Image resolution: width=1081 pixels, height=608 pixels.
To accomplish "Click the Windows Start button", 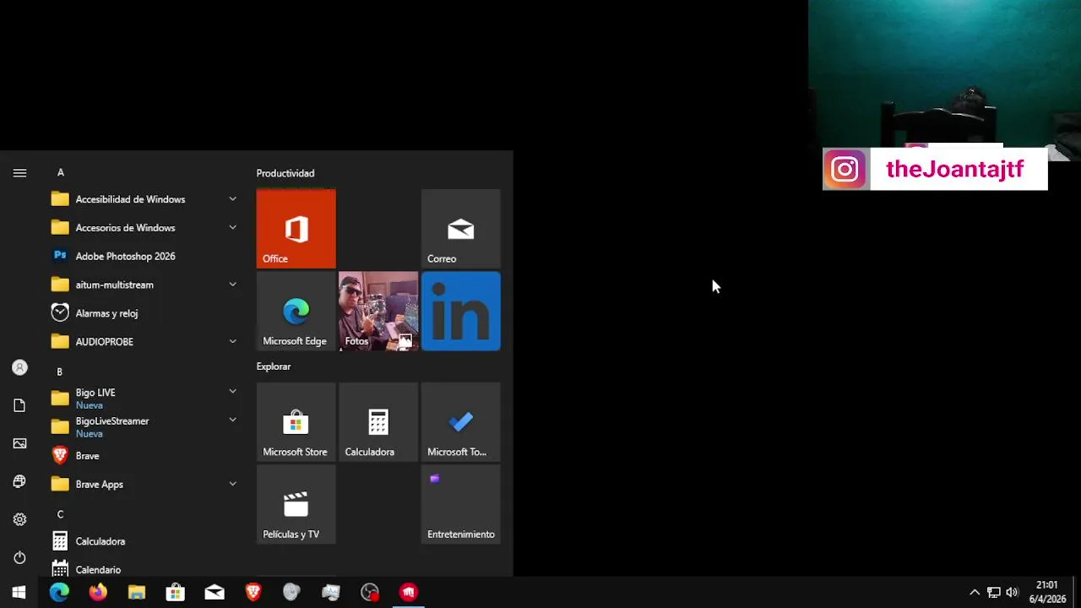I will [19, 592].
